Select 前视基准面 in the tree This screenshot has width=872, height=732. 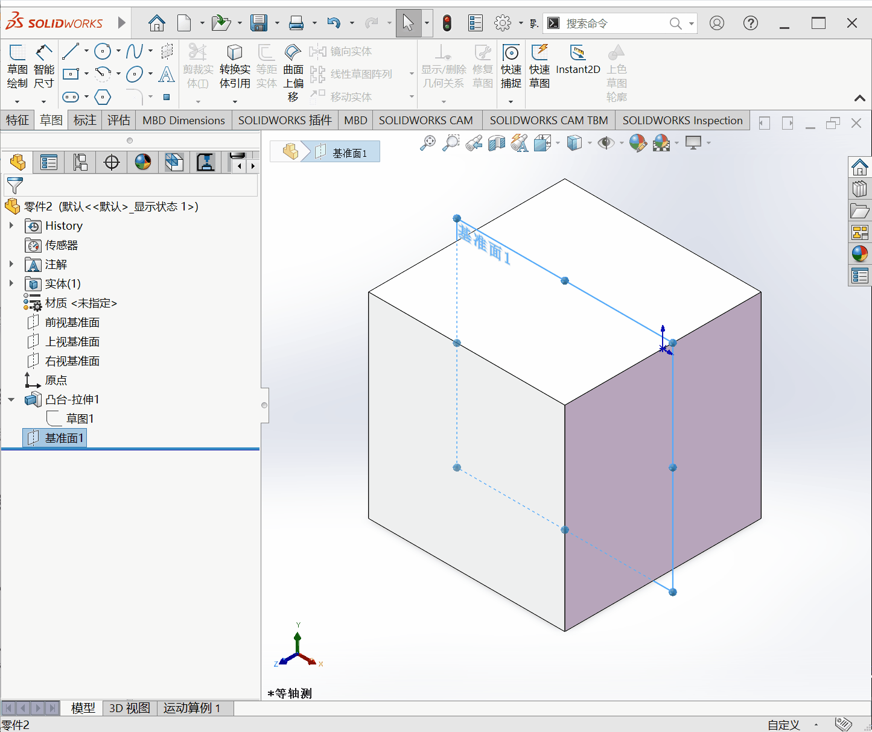(x=72, y=323)
